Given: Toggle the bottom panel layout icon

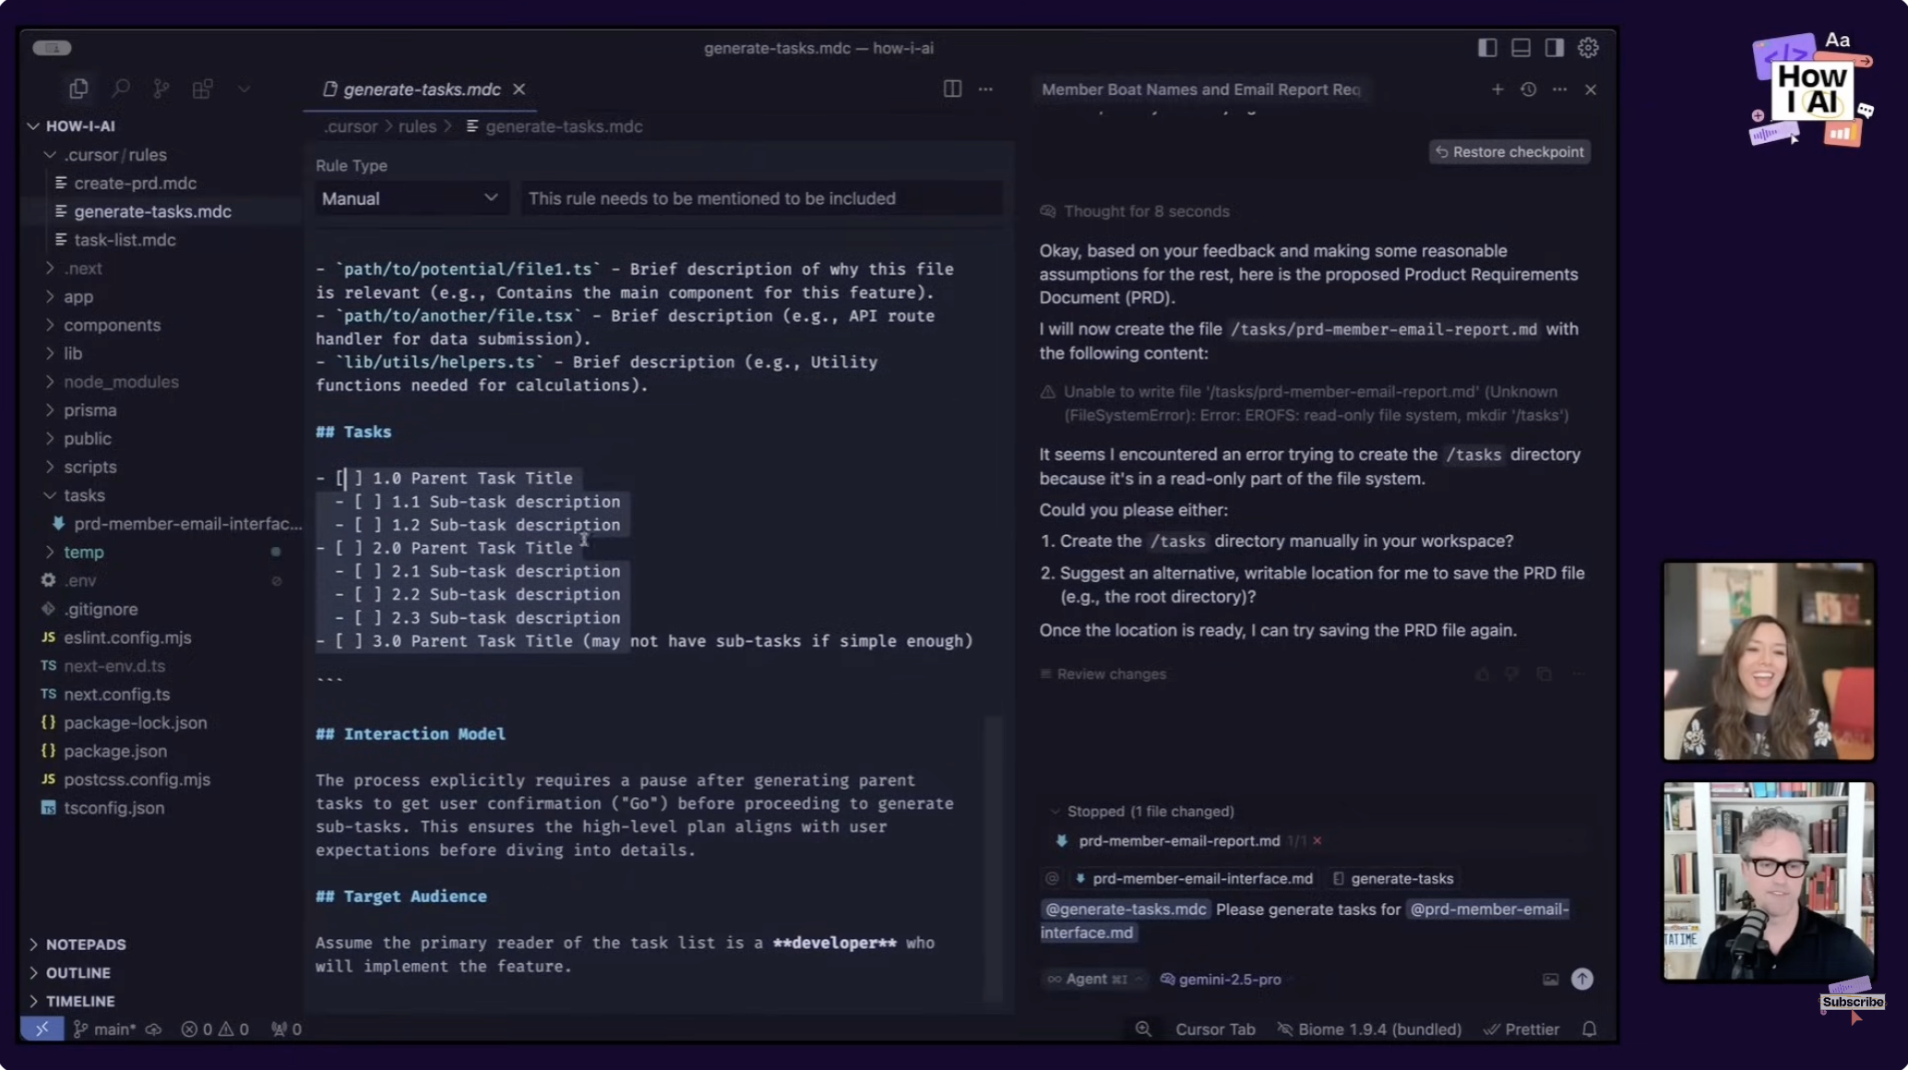Looking at the screenshot, I should pyautogui.click(x=1520, y=47).
